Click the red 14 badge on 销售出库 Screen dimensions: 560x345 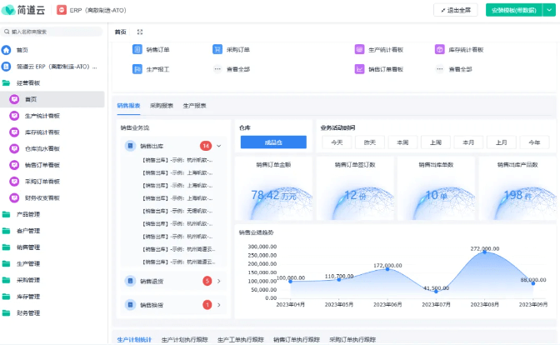206,146
